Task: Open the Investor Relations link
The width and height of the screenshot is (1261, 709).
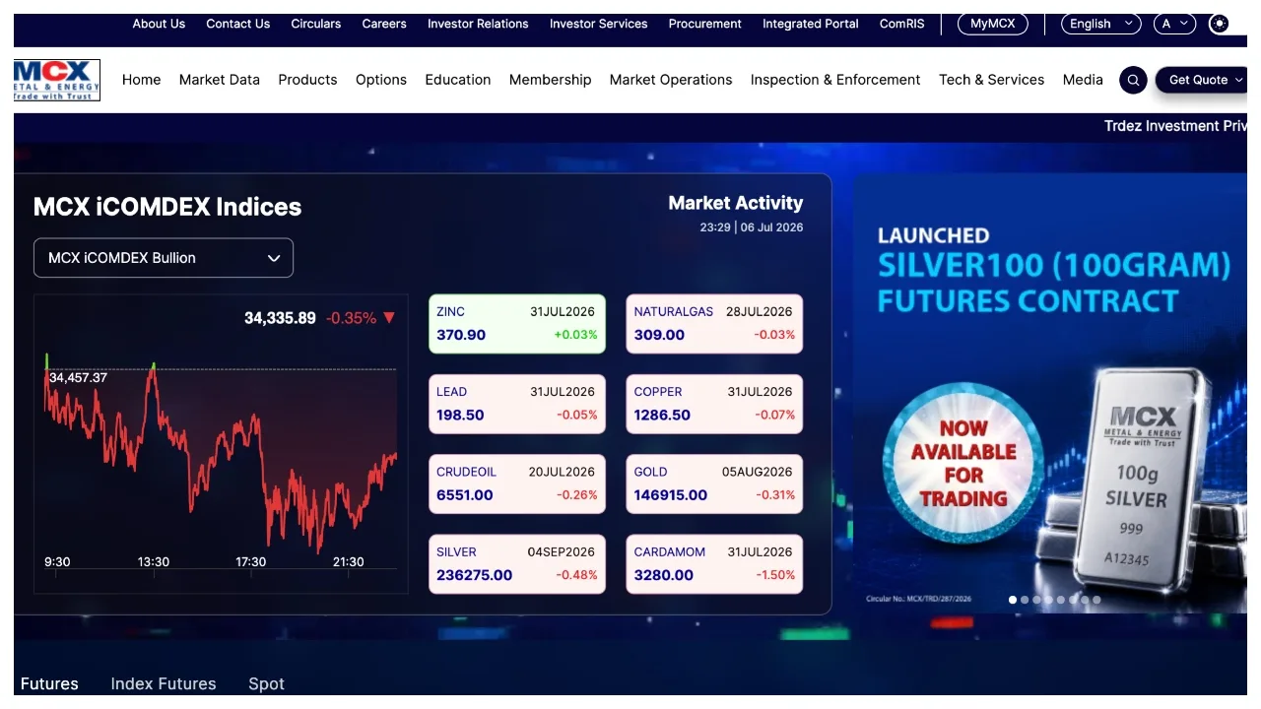Action: pyautogui.click(x=478, y=24)
